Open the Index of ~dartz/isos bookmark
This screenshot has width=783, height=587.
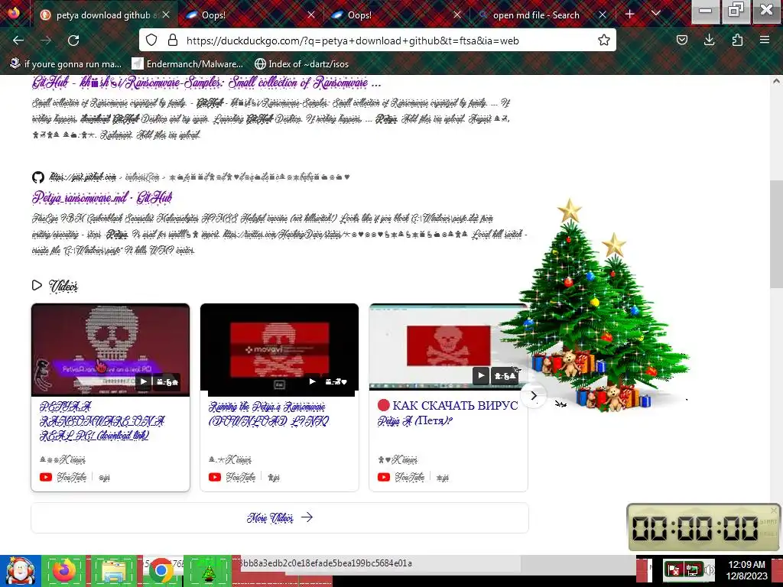[x=301, y=64]
